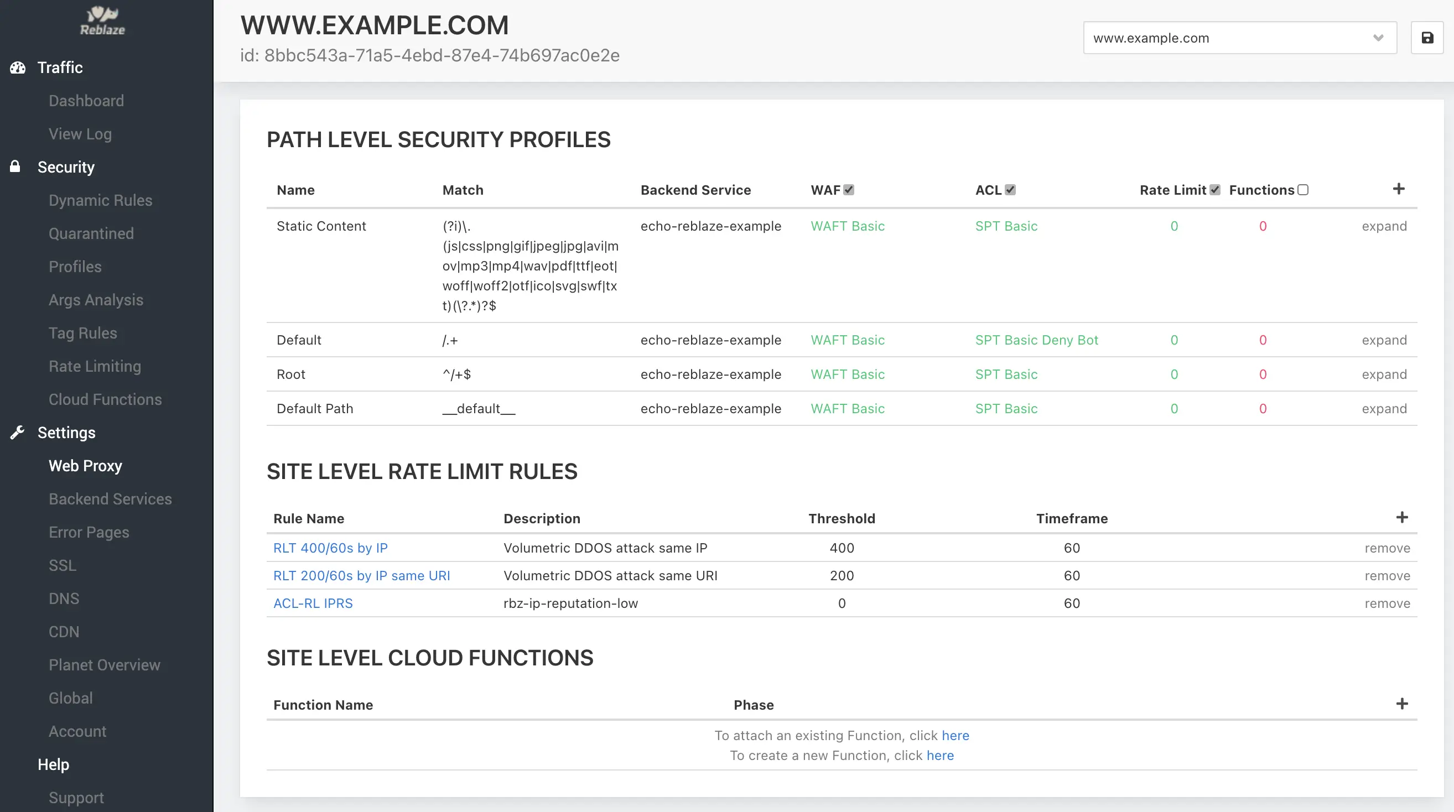Add a new site level rate limit rule
Image resolution: width=1454 pixels, height=812 pixels.
(x=1401, y=517)
